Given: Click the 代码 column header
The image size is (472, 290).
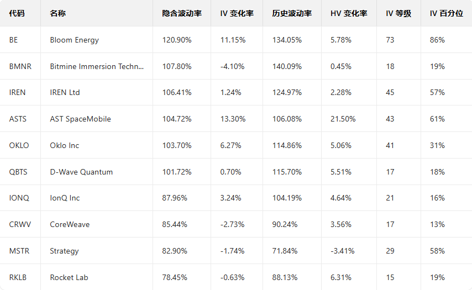Looking at the screenshot, I should pos(17,13).
